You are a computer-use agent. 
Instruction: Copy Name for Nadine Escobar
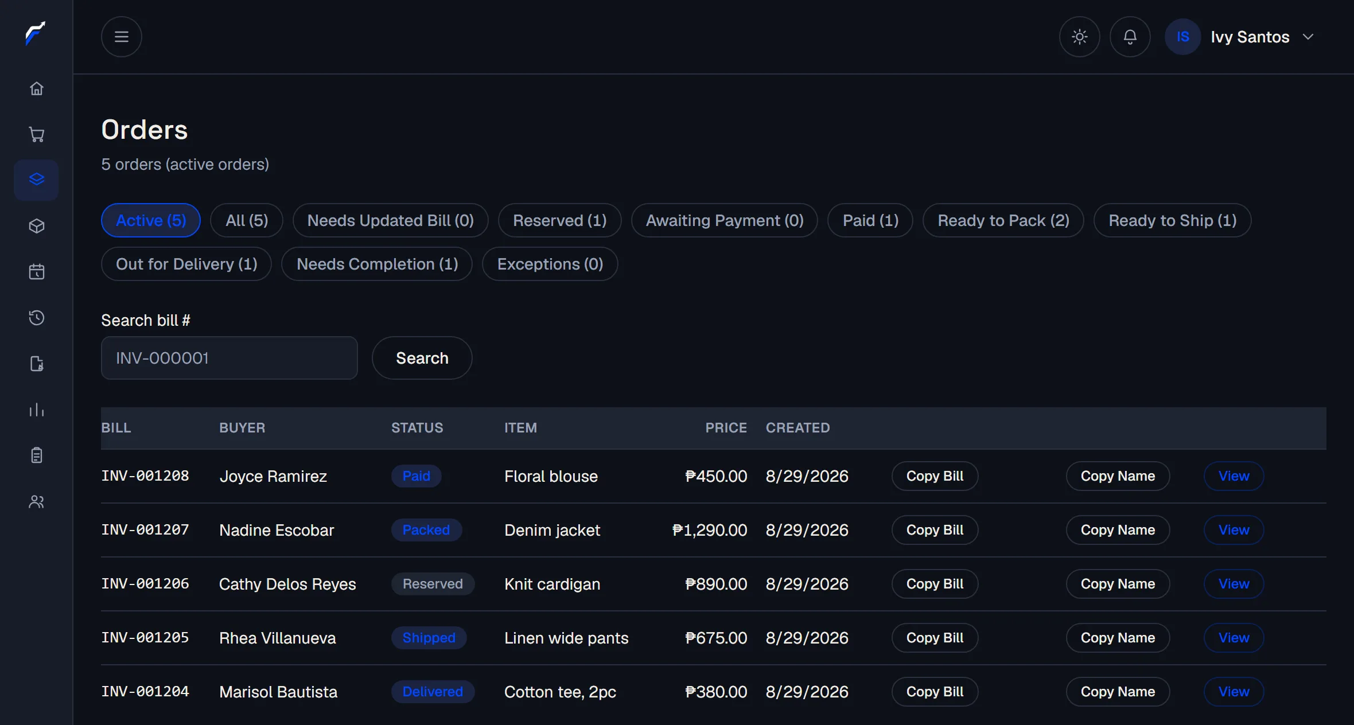click(x=1118, y=530)
